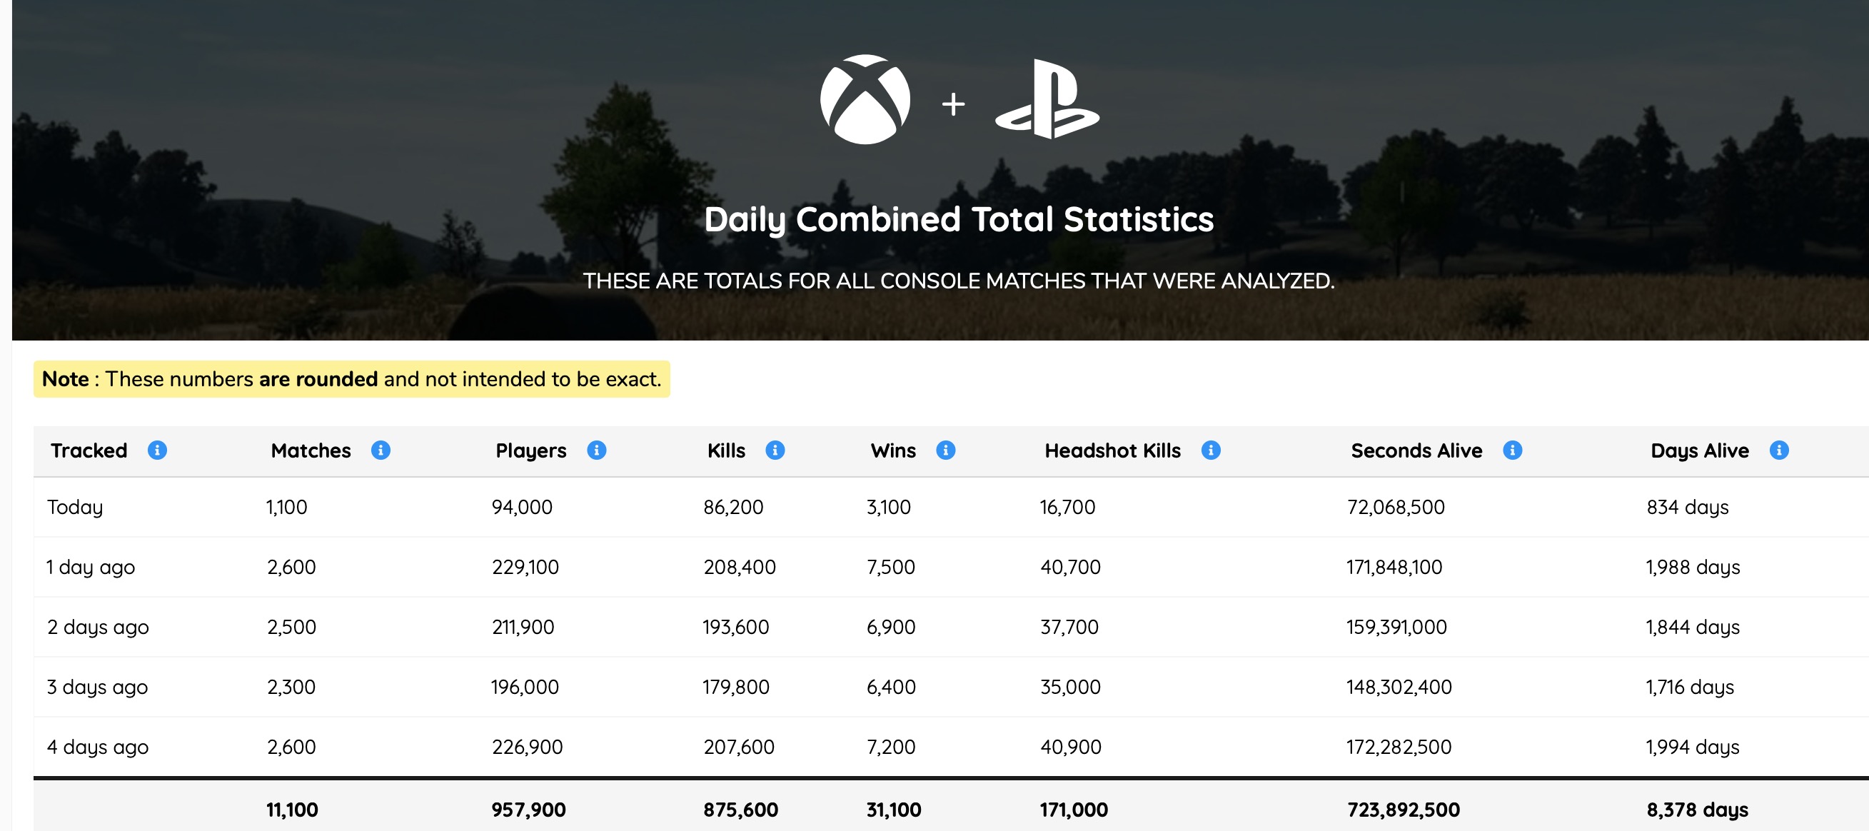Show info for the Wins column

945,450
